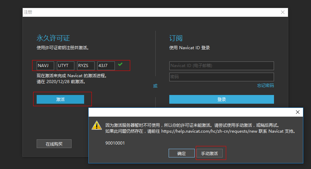Click the help.navicat.com support URL text
The height and width of the screenshot is (169, 311).
pos(209,131)
